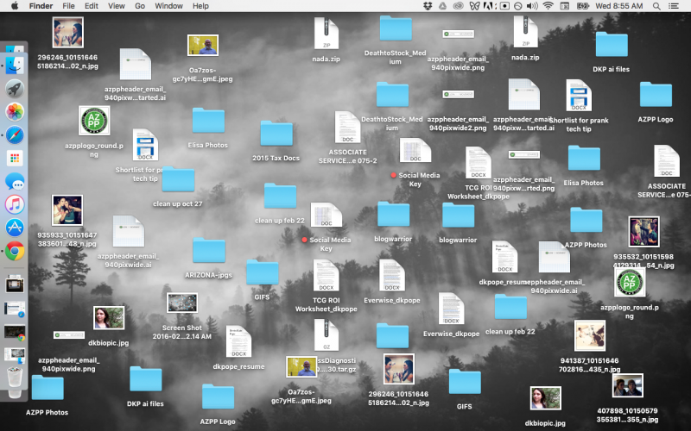Select the ARIZONA-jpgs folder
Screen dimensions: 691x431
point(208,250)
